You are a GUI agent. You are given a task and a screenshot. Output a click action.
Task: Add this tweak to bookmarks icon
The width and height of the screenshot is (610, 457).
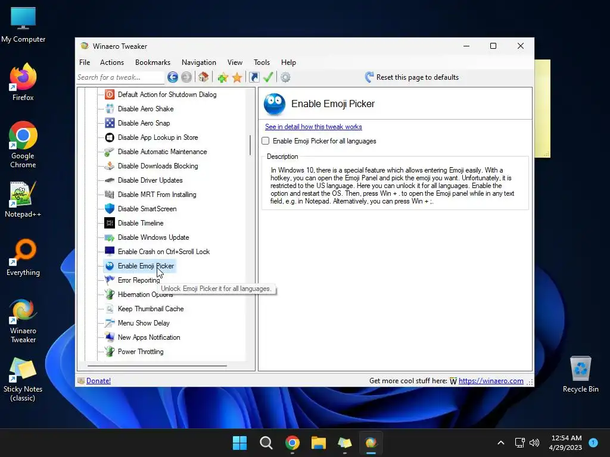point(223,77)
